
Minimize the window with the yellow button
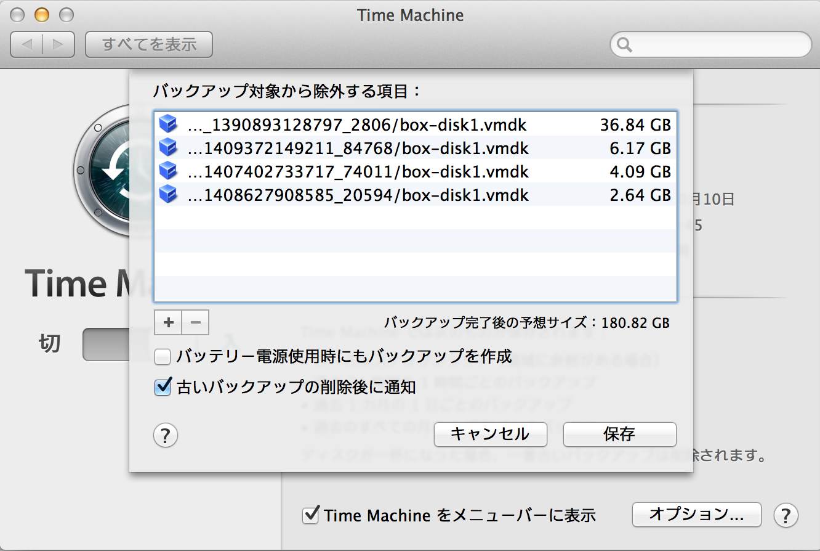point(41,14)
